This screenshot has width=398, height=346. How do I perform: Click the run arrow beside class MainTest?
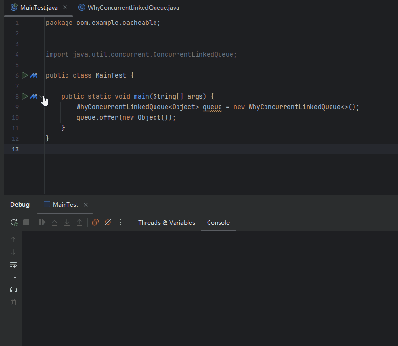click(x=25, y=76)
